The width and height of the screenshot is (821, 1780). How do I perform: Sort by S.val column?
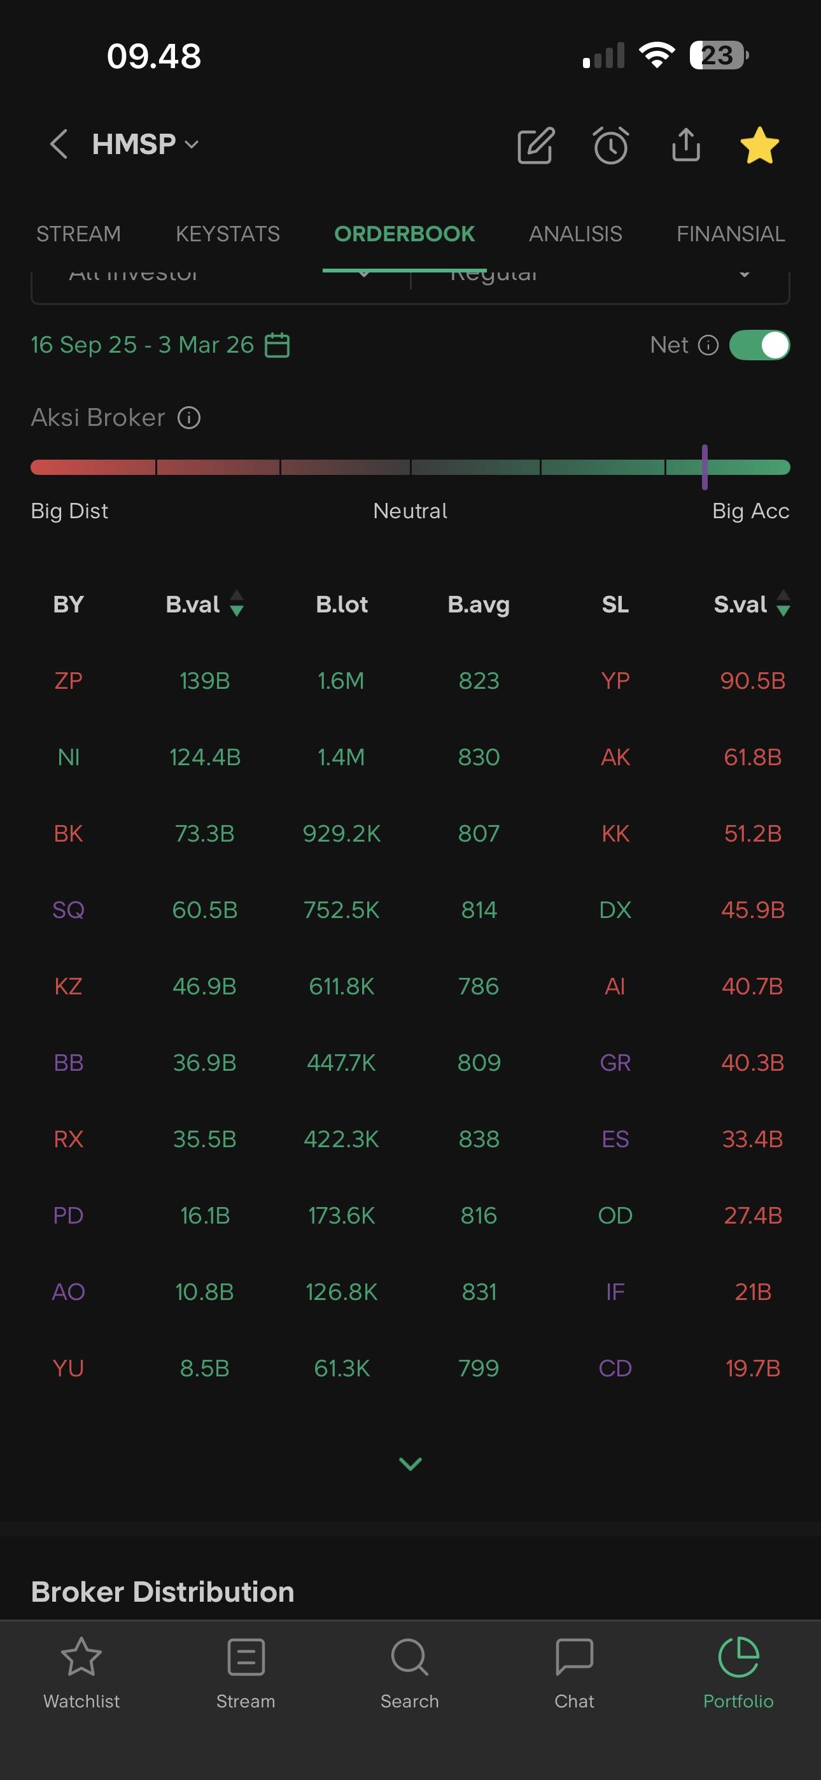coord(751,604)
